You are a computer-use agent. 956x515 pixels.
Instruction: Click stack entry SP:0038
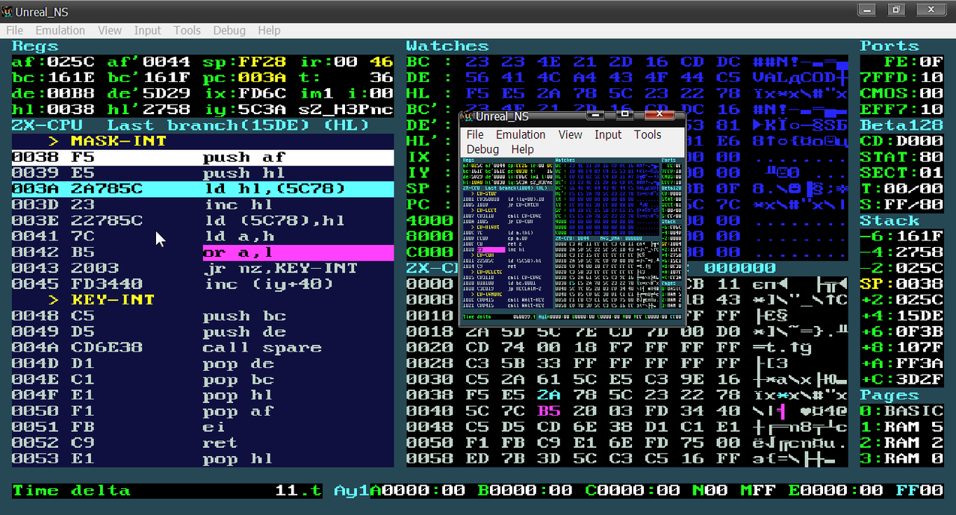(x=901, y=284)
